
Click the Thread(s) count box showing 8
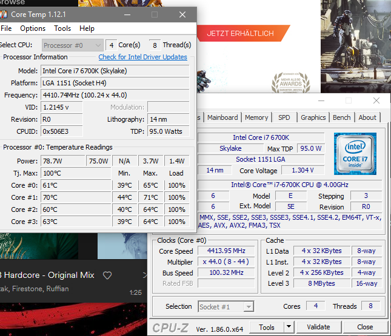click(x=155, y=45)
